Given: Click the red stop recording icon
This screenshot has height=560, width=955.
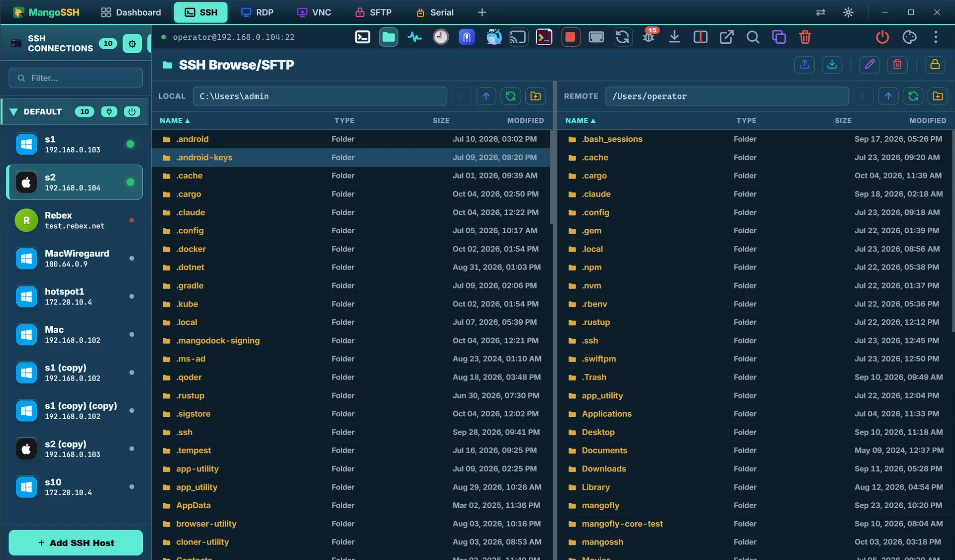Looking at the screenshot, I should click(571, 37).
